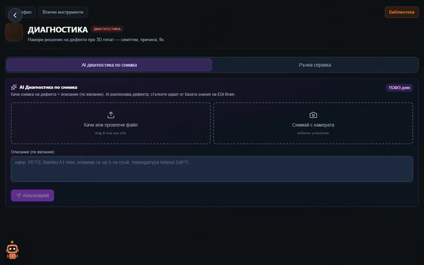Screen dimensions: 424x265
Task: Switch to Ръчна справка tab
Action: tap(315, 65)
